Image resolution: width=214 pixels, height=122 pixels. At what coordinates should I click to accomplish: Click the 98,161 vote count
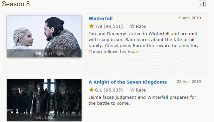[x=113, y=26]
